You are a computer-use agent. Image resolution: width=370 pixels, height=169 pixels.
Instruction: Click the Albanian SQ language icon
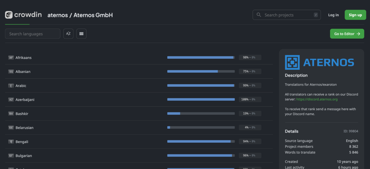[11, 72]
